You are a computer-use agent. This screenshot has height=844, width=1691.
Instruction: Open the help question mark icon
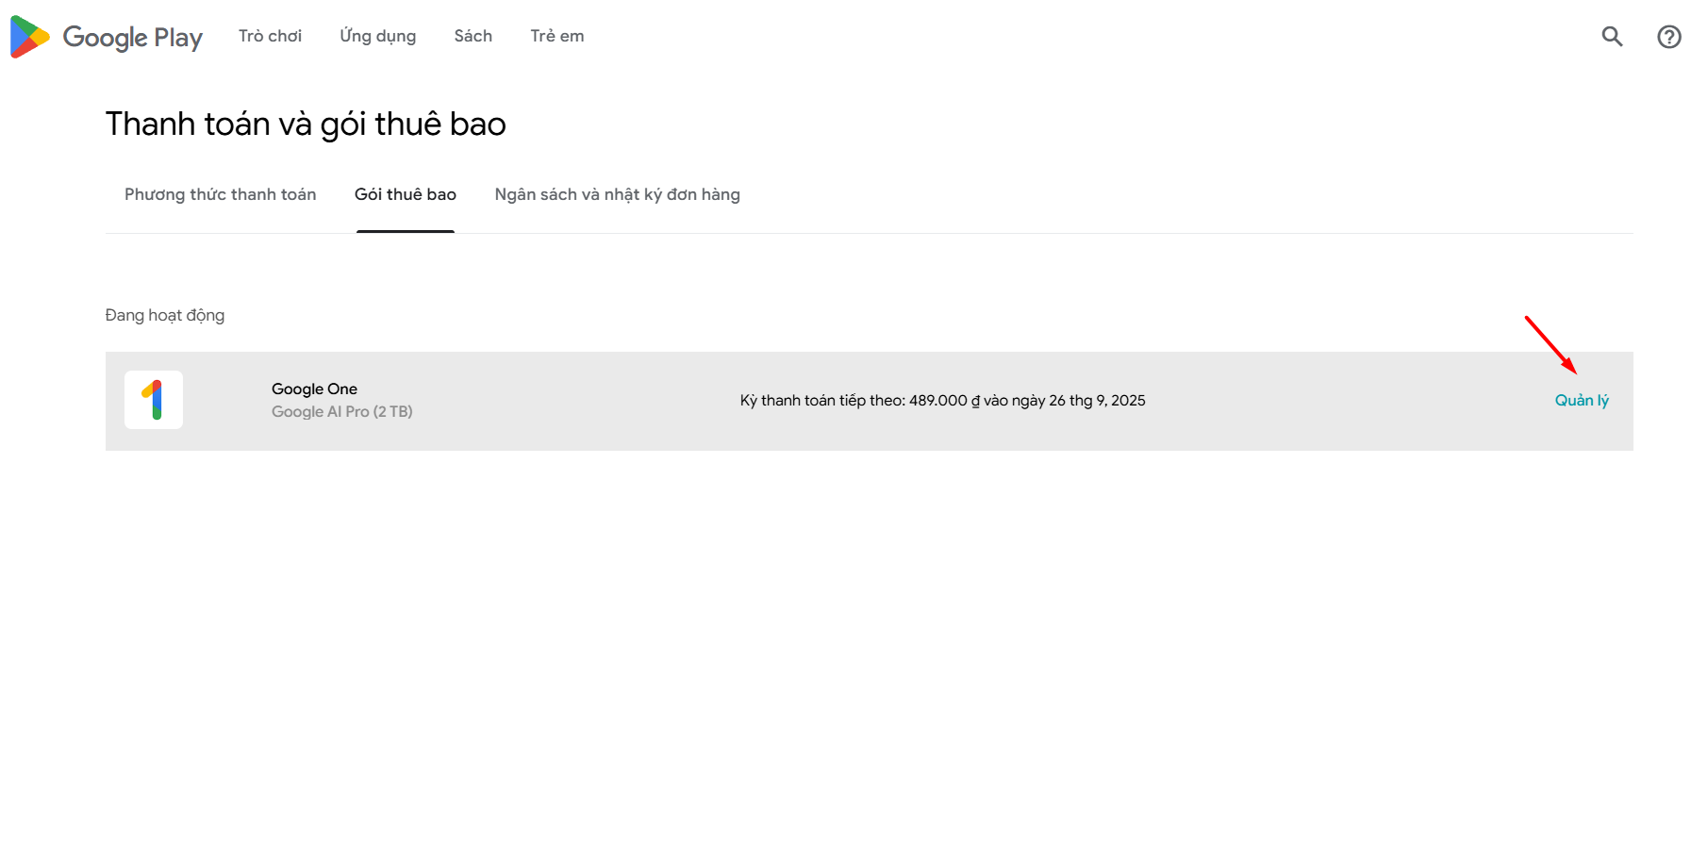click(1668, 37)
